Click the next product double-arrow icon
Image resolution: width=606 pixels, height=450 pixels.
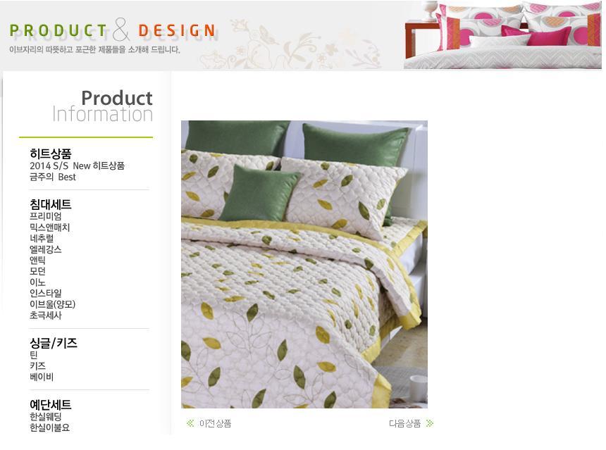(x=430, y=423)
